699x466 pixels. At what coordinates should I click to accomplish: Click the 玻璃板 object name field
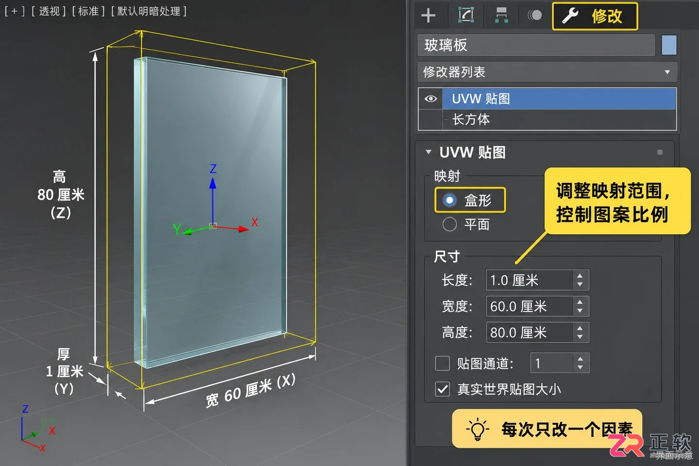pyautogui.click(x=536, y=45)
